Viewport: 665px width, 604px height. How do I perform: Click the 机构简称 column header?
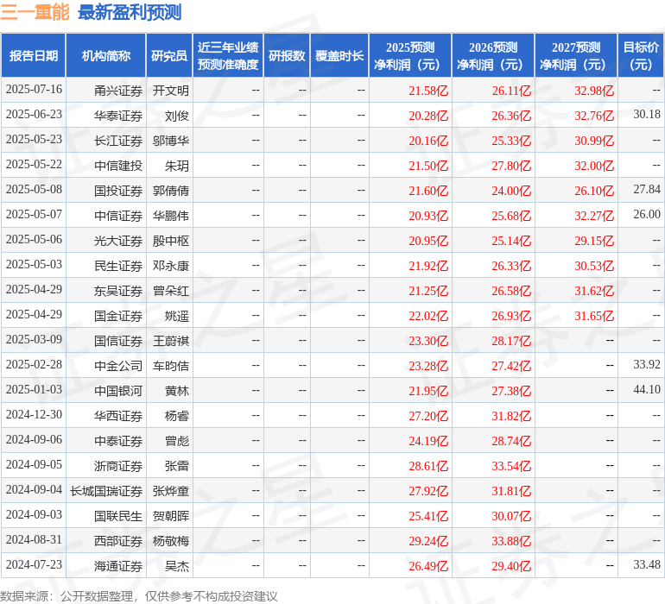106,56
